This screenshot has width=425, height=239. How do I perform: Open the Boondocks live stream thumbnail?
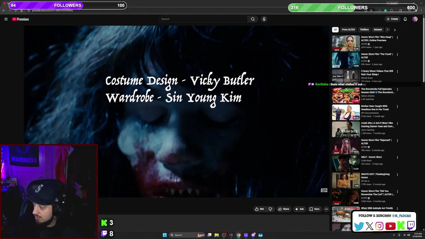(346, 95)
